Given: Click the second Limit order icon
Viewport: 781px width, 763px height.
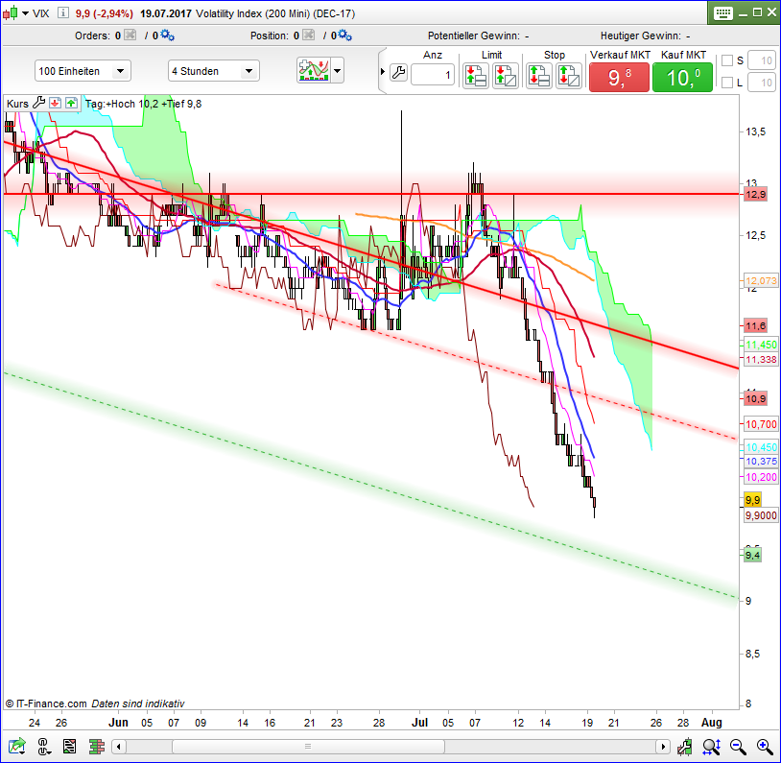Looking at the screenshot, I should [x=505, y=76].
